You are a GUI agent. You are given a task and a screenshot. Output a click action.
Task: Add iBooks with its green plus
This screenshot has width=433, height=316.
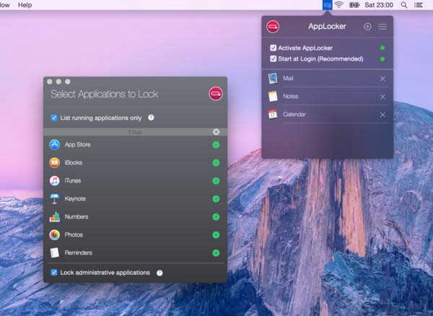216,163
